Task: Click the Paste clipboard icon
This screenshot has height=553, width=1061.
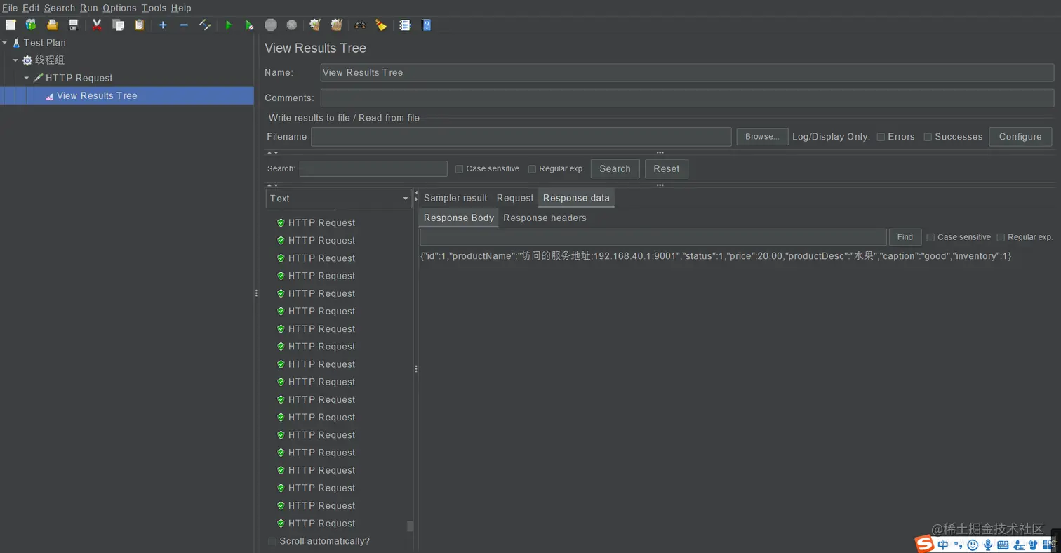Action: (x=139, y=25)
